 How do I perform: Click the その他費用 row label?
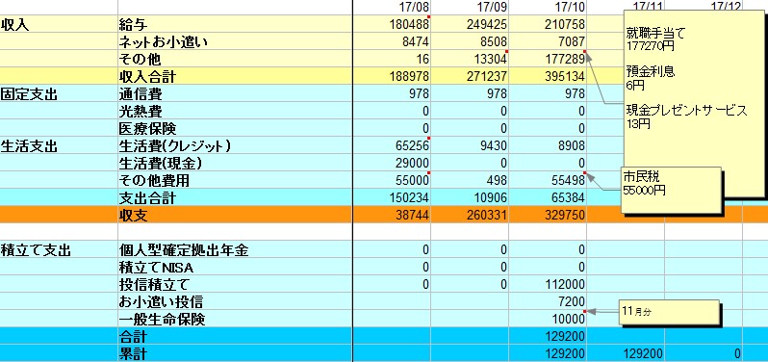pos(235,180)
